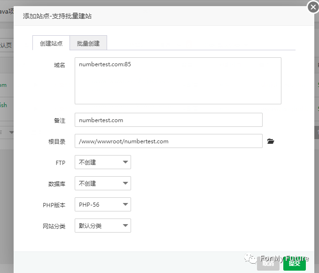319x273 pixels.
Task: Open folder browser for root directory
Action: [271, 141]
